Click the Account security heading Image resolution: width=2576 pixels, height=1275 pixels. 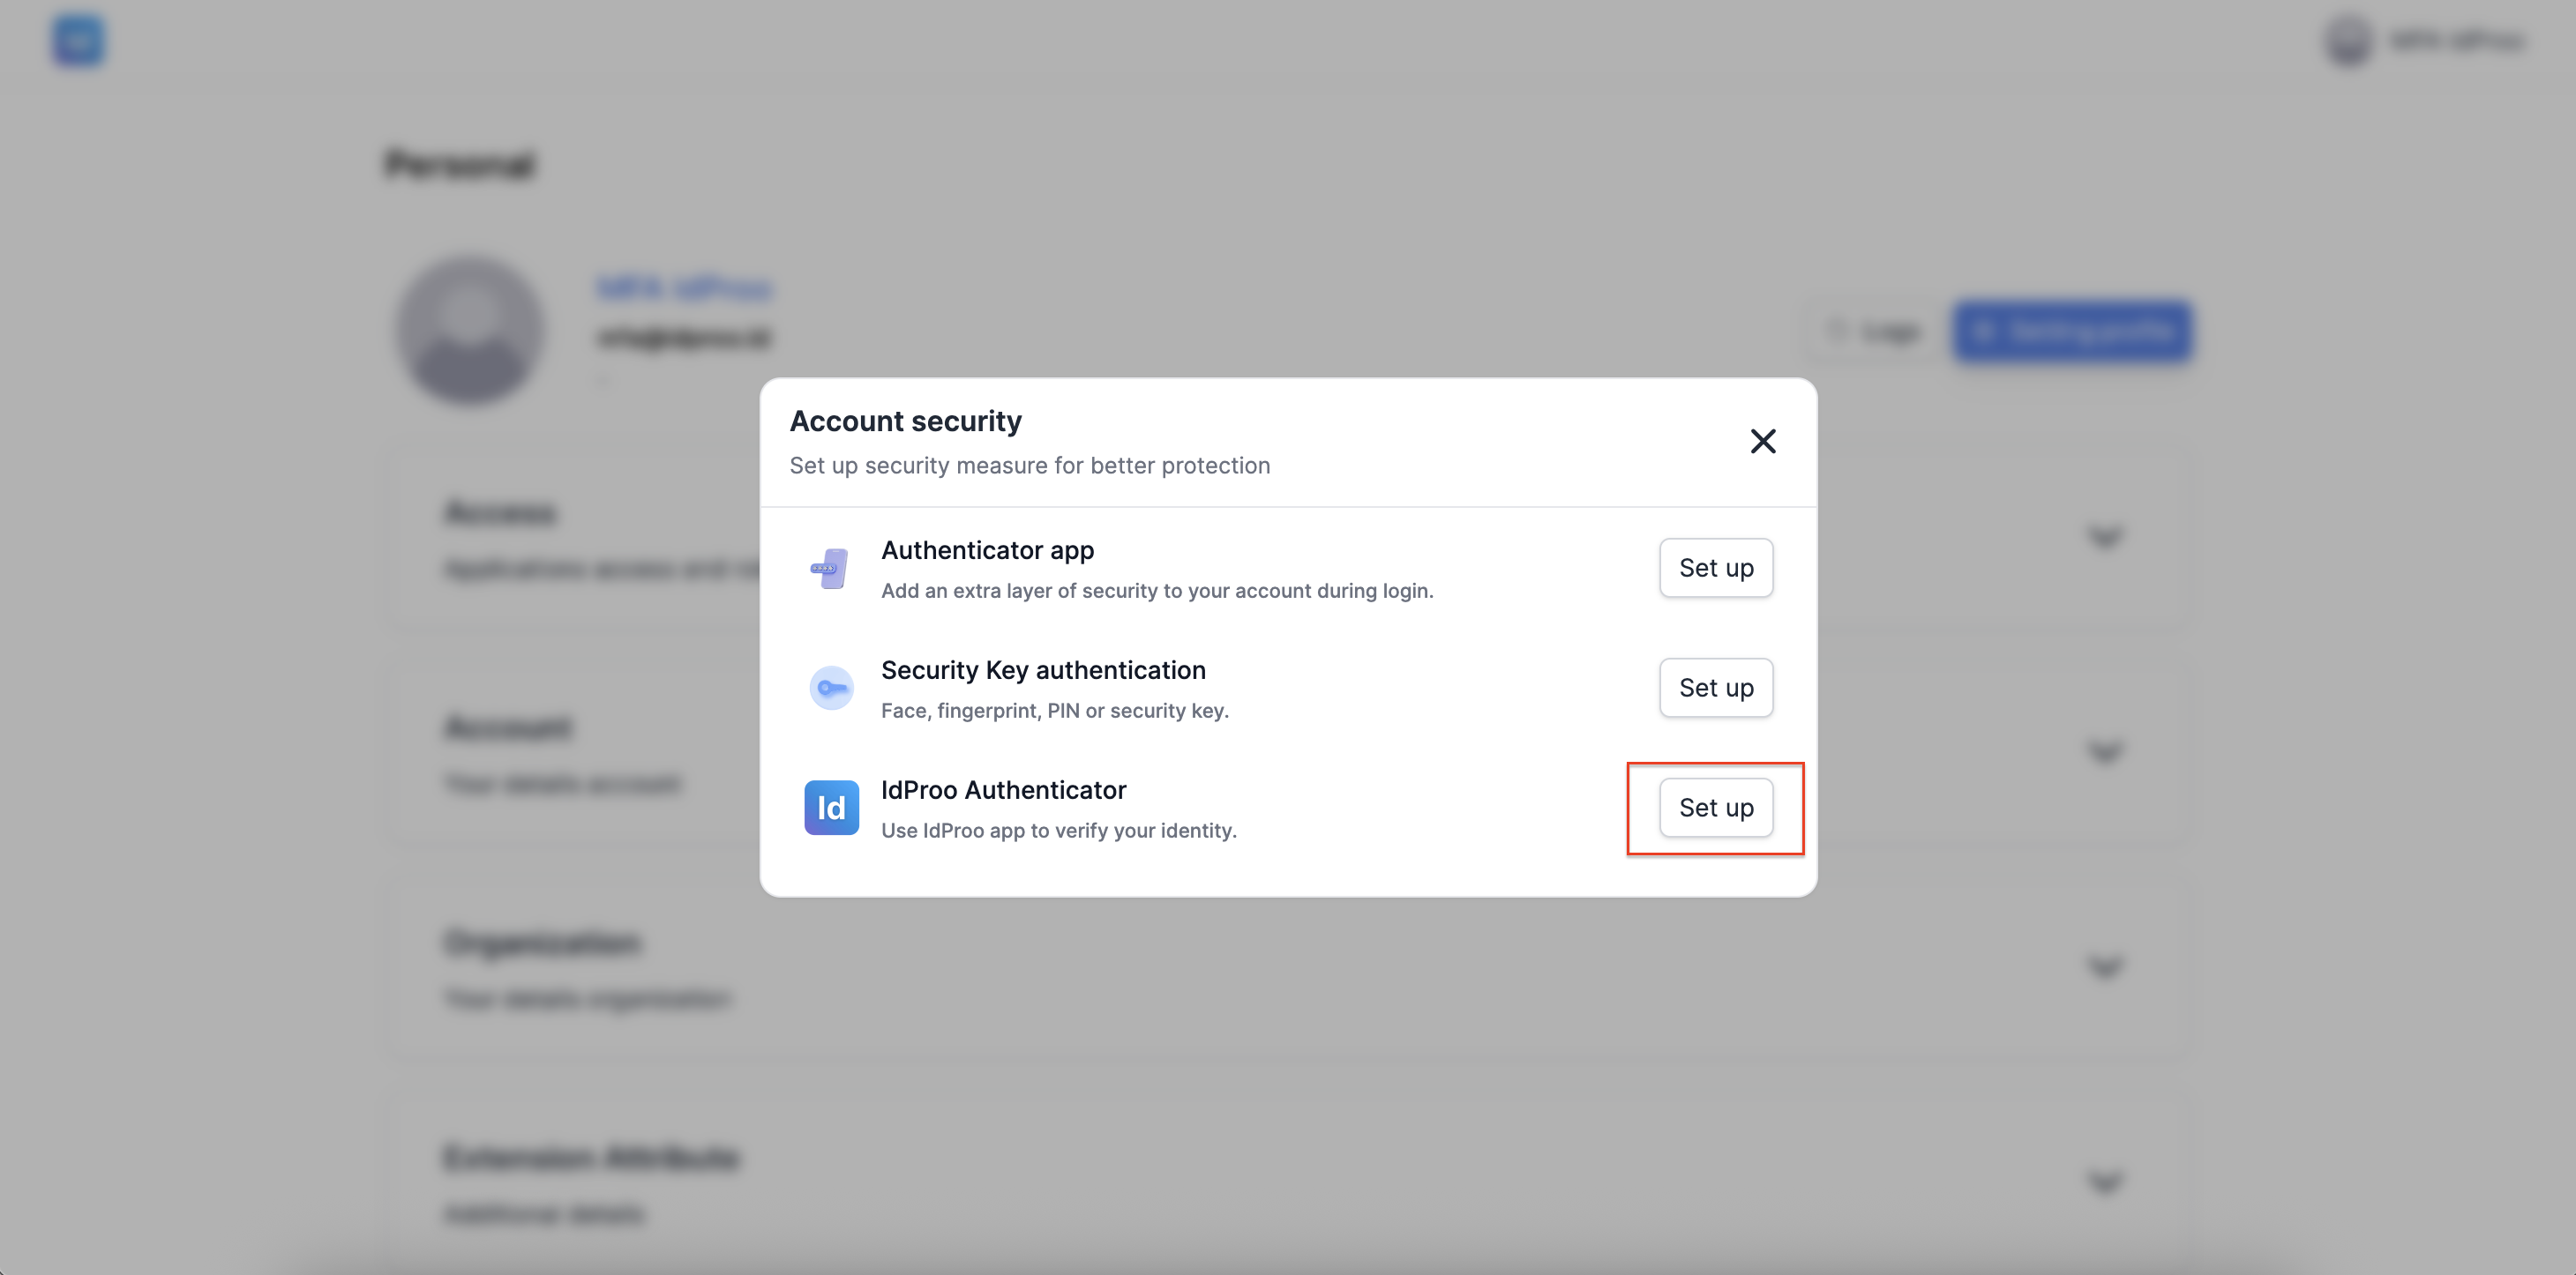[x=905, y=421]
